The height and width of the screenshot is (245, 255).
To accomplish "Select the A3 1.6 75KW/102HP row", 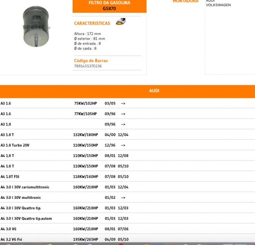I will click(x=127, y=103).
